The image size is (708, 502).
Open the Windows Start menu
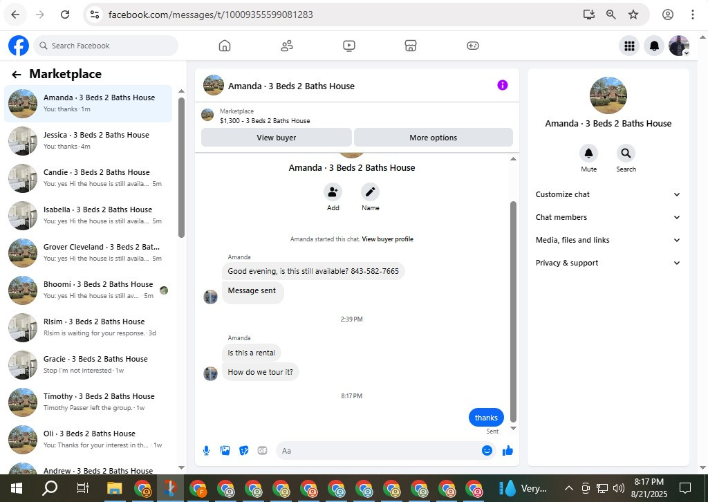[17, 488]
